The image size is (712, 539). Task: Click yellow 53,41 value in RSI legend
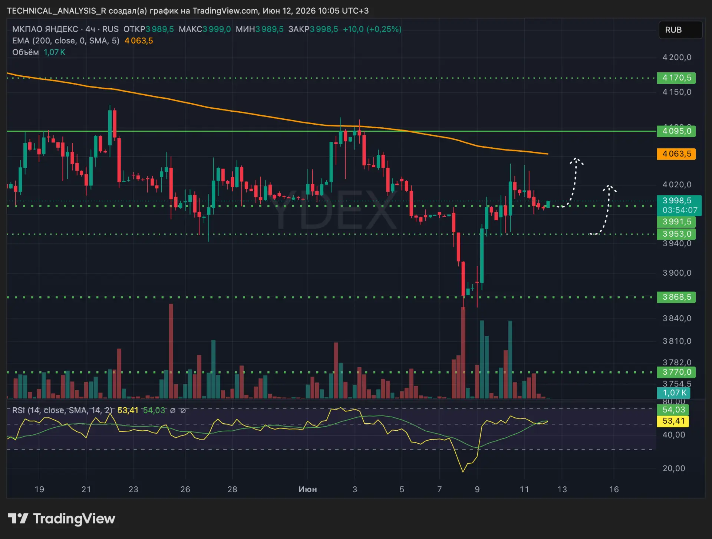point(128,410)
